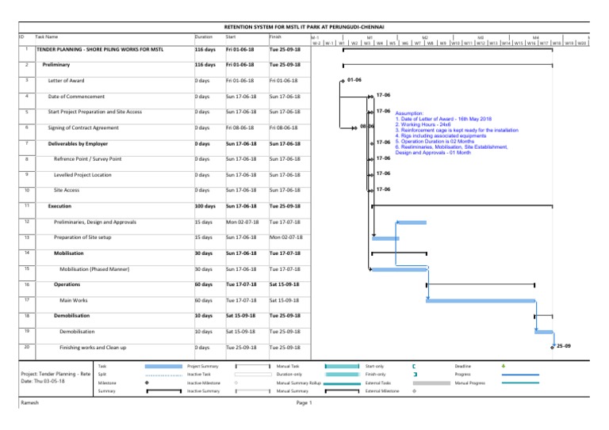Screen dimensions: 609x430
Task: Select the Refrence Point / Survey Point task
Action: pos(88,159)
